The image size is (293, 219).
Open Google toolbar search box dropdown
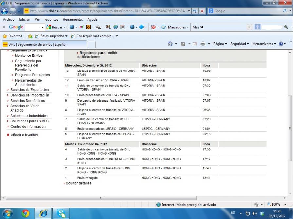pos(43,27)
